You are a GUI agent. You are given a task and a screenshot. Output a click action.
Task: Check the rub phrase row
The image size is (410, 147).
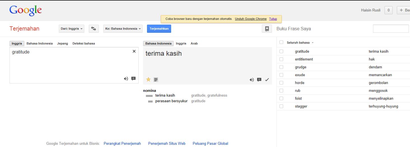(281, 90)
